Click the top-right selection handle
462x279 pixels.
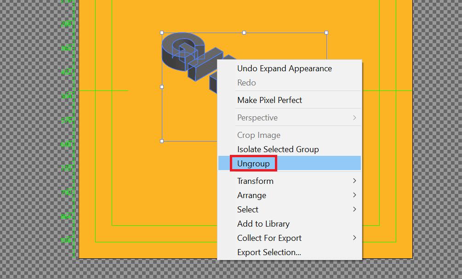point(326,33)
